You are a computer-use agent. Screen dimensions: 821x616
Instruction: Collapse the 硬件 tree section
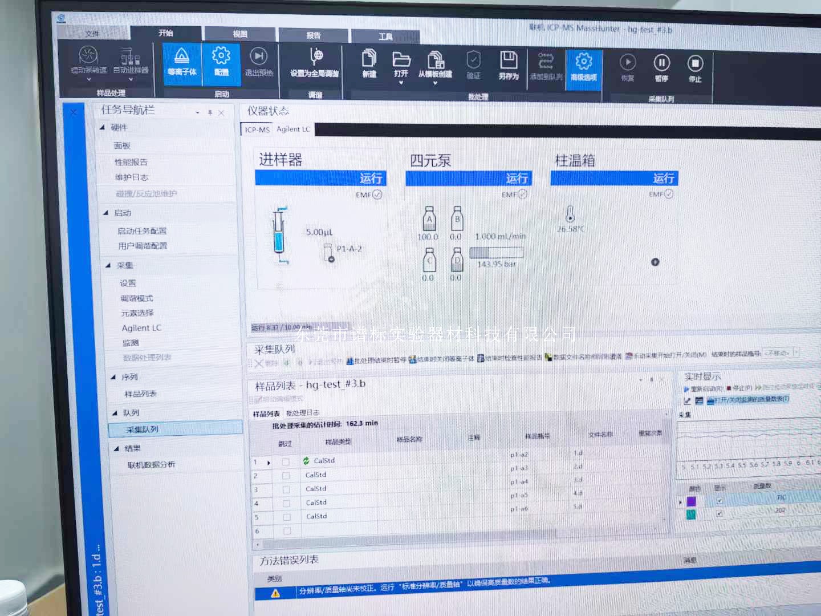[103, 127]
